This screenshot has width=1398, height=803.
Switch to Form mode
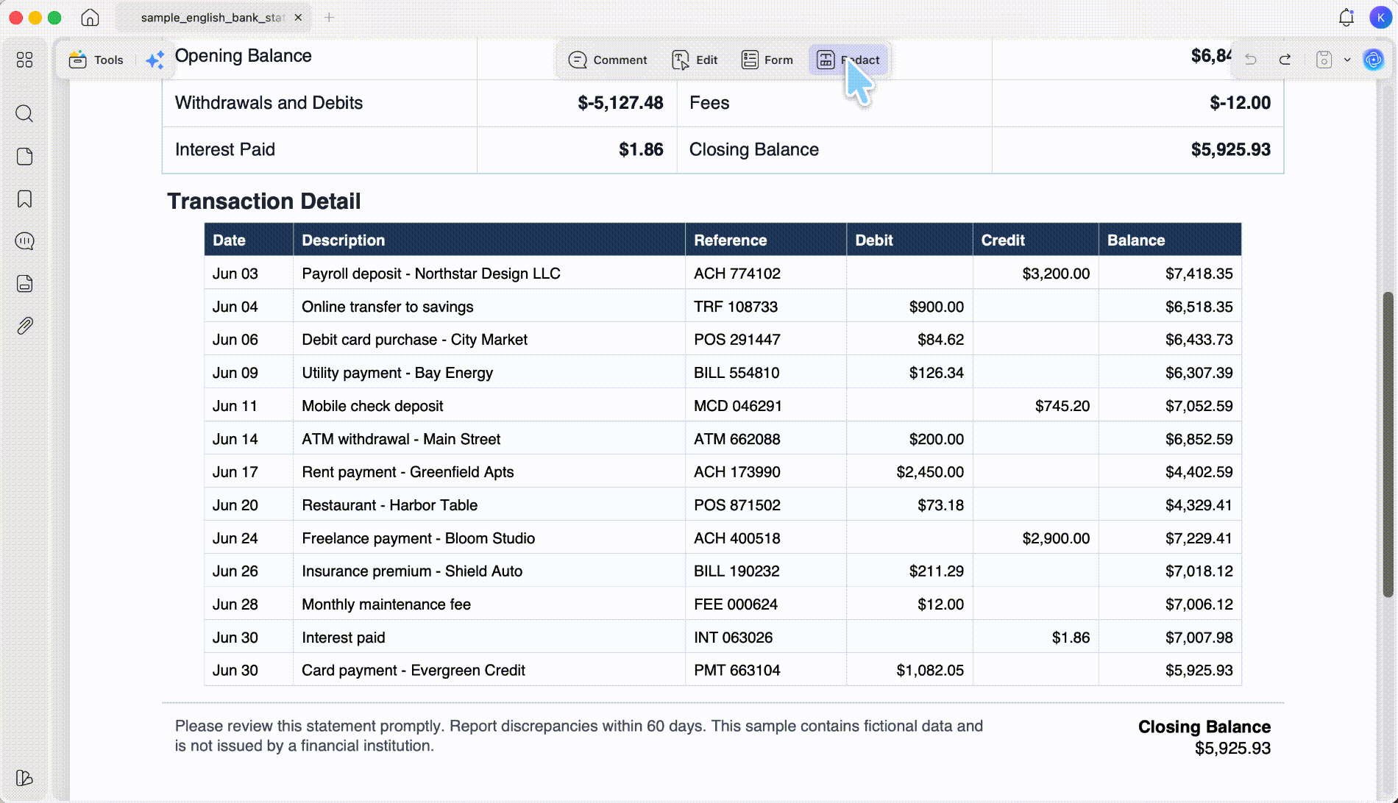[x=767, y=60]
